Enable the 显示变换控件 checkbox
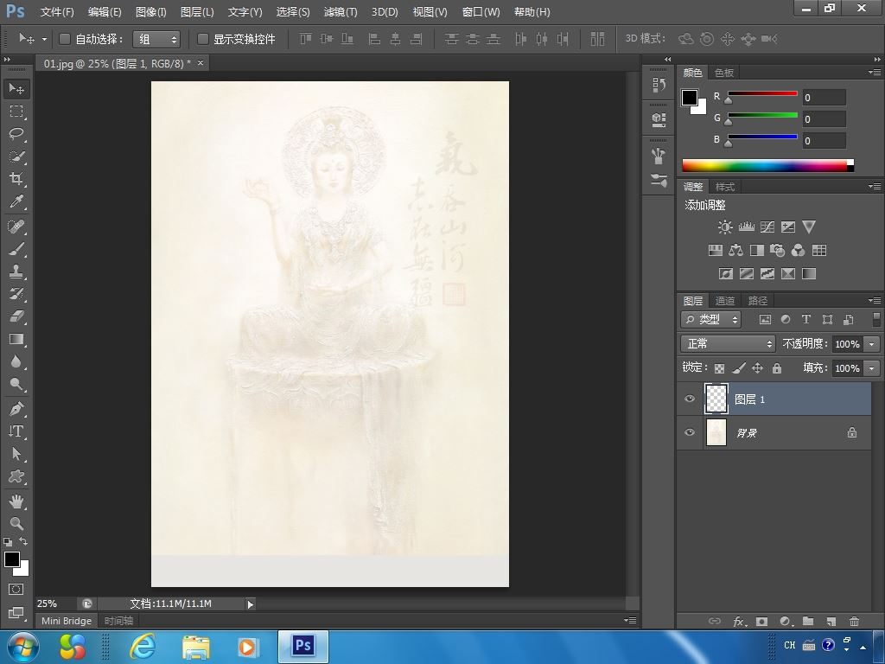This screenshot has width=885, height=664. point(203,39)
